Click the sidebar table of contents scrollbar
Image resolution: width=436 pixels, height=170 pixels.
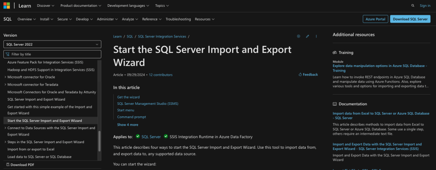(x=100, y=141)
